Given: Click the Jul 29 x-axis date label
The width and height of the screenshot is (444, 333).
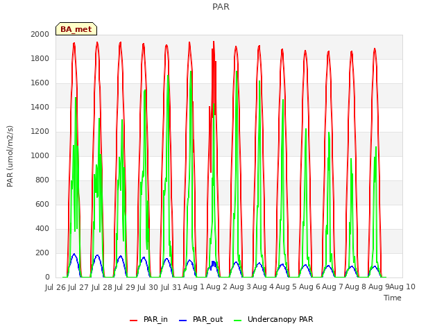Looking at the screenshot, I should 125,287.
